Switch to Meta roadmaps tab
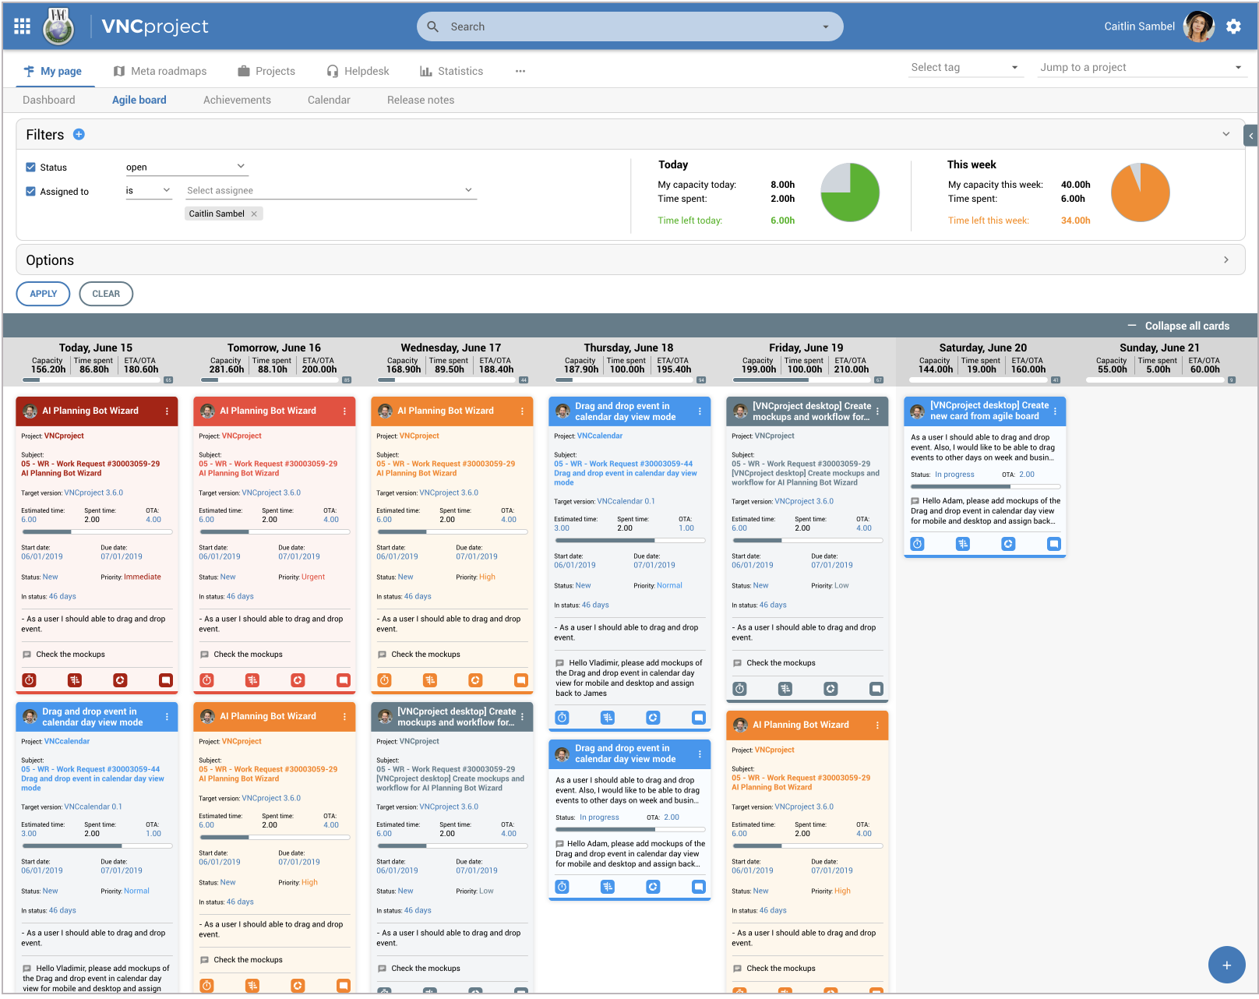 click(x=160, y=71)
